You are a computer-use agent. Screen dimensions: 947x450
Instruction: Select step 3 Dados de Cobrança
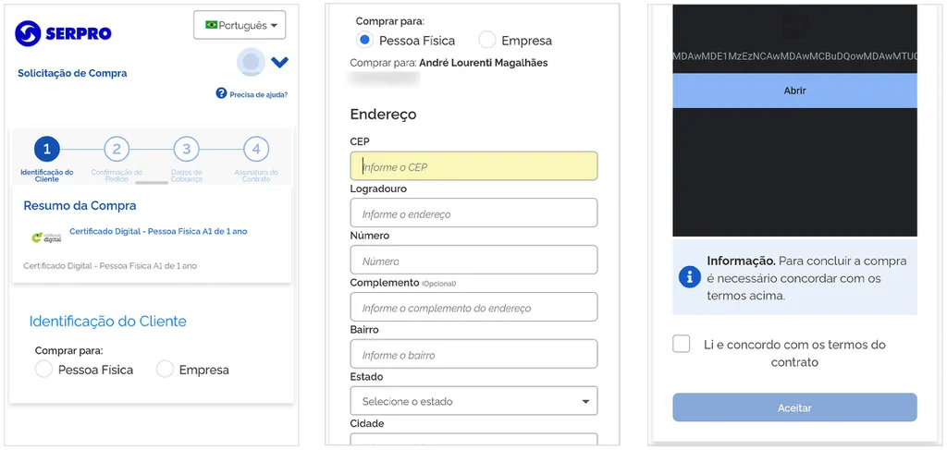[x=187, y=149]
